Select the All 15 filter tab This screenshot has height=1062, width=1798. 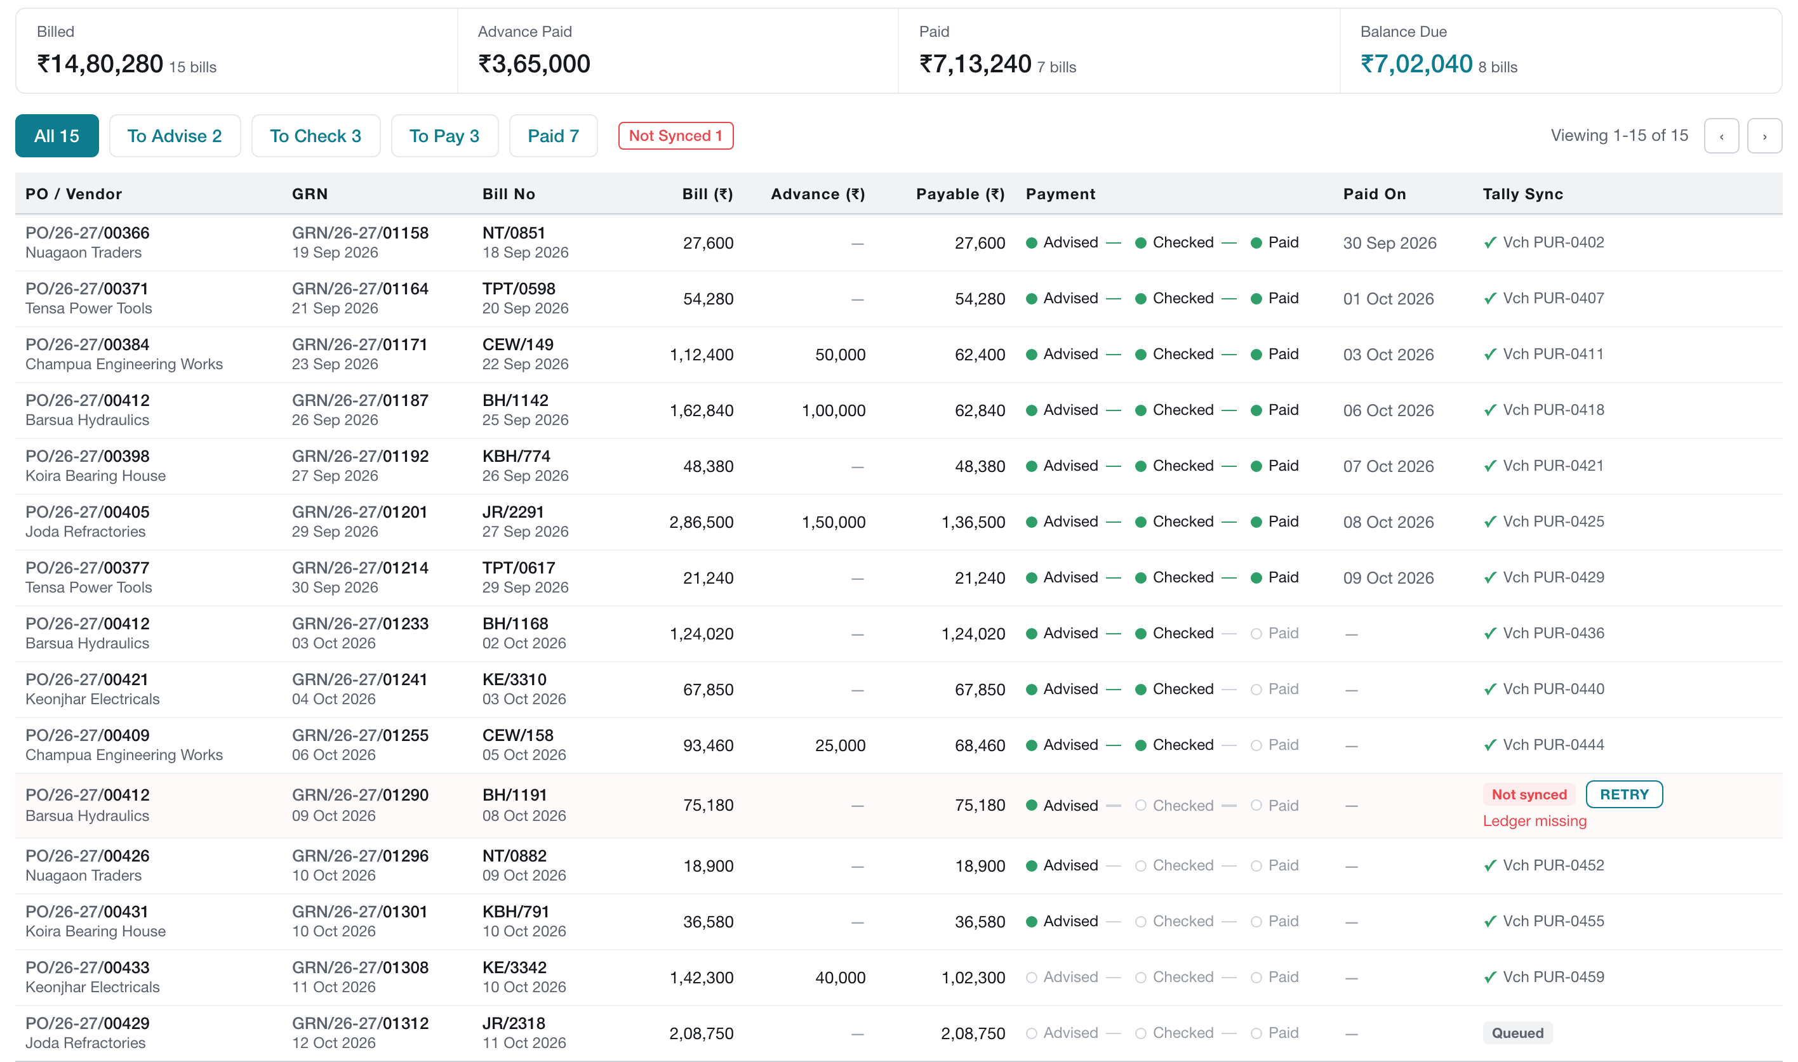click(57, 136)
